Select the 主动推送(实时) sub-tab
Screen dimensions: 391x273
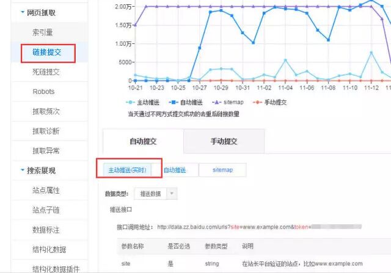pyautogui.click(x=129, y=170)
